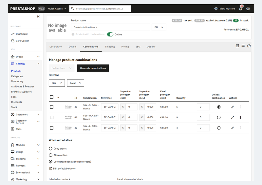The width and height of the screenshot is (262, 185).
Task: Tick checkbox for combination 42
Action: click(x=52, y=128)
